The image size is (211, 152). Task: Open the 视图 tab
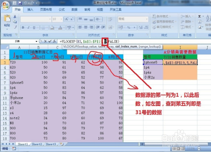tap(100, 9)
